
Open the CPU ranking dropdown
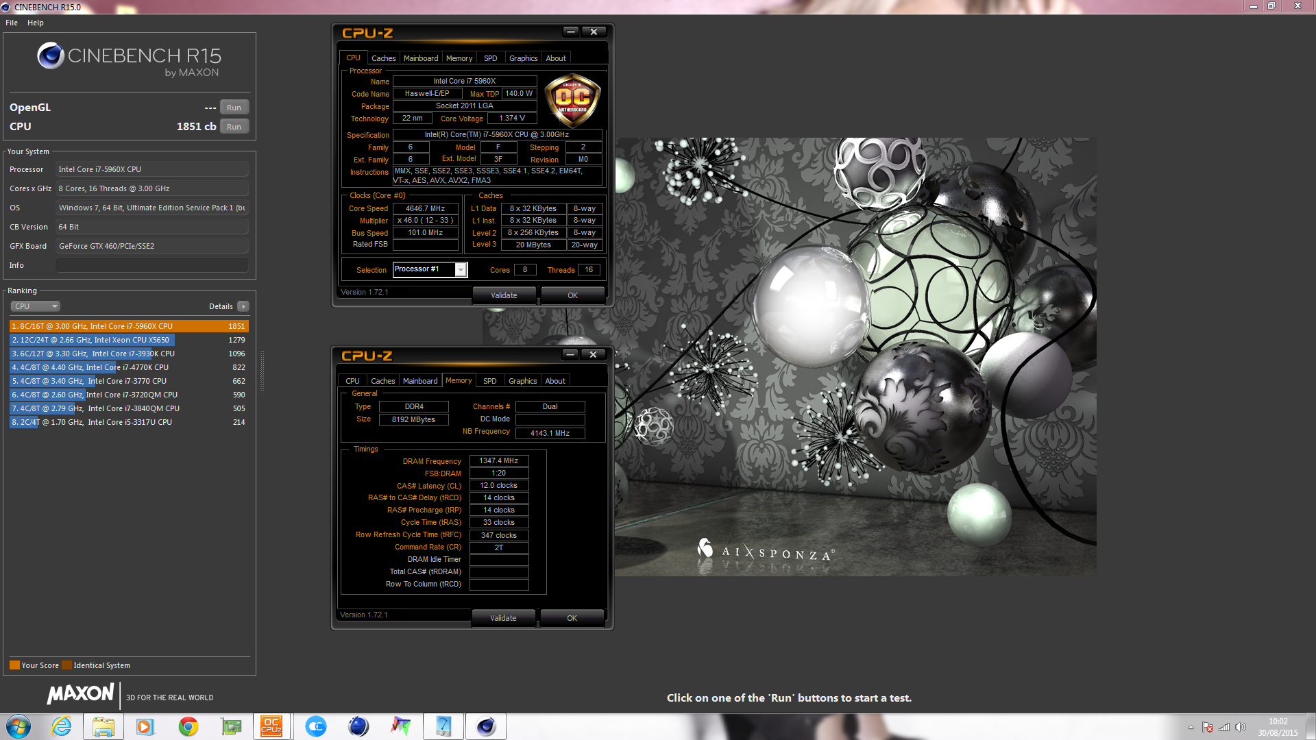[36, 306]
